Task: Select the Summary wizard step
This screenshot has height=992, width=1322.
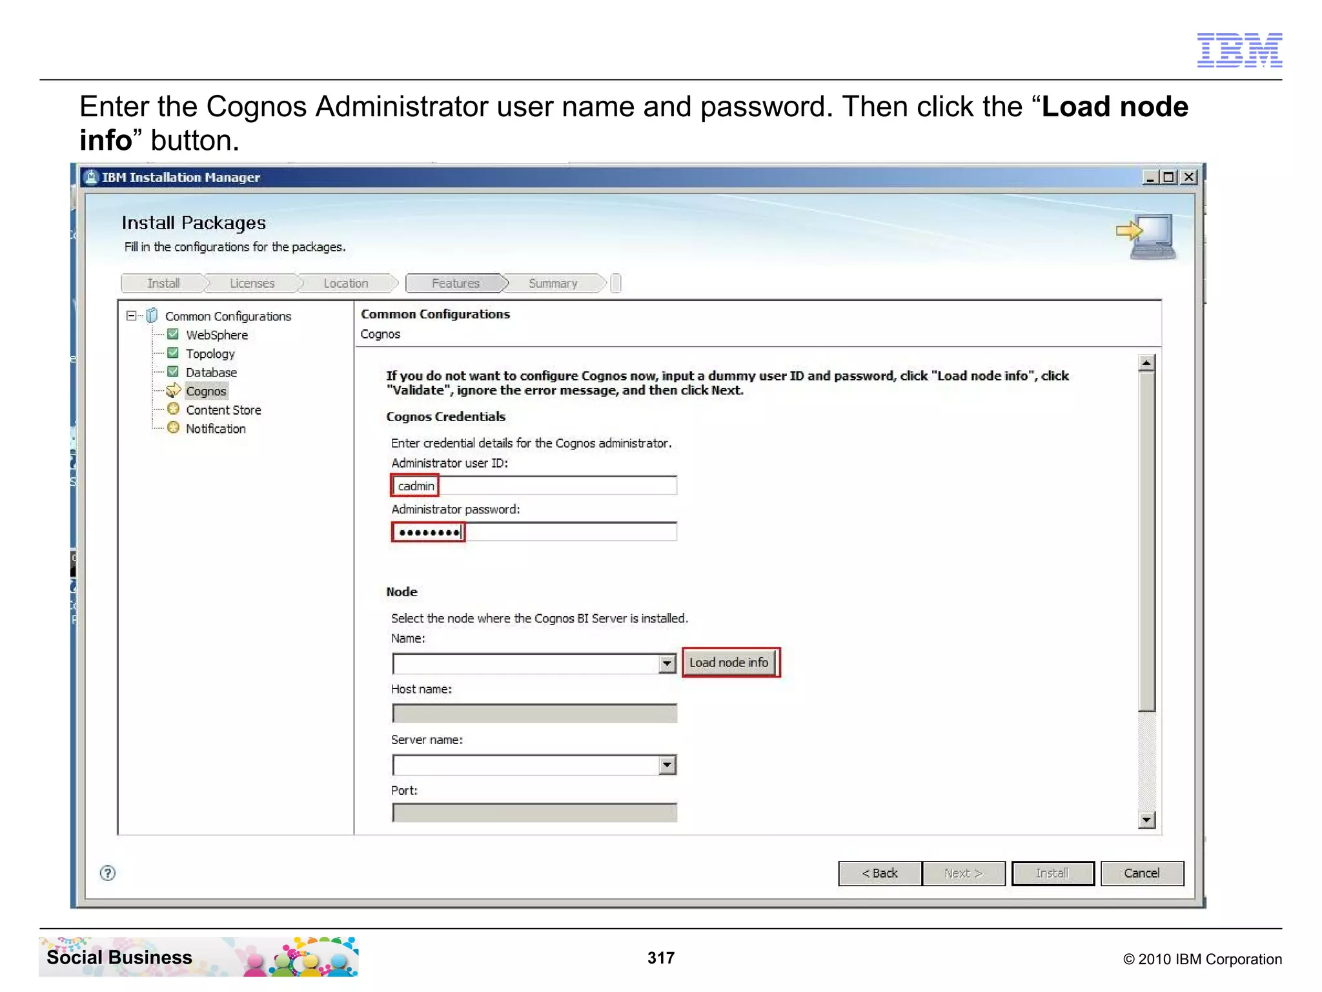Action: pos(553,284)
